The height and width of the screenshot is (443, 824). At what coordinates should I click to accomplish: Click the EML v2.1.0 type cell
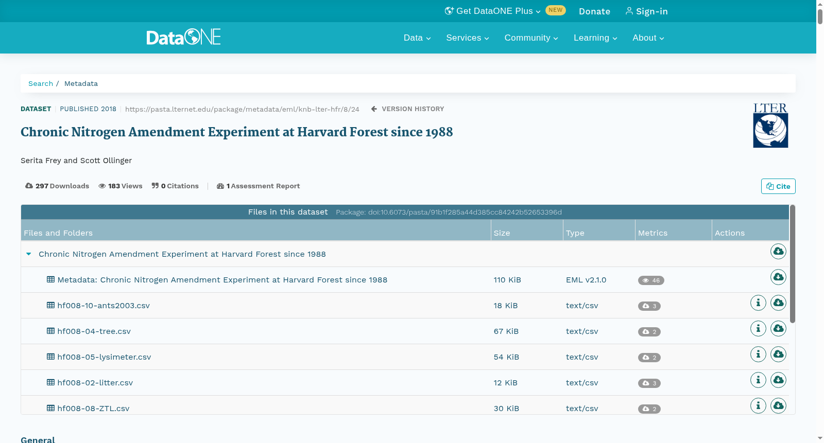click(586, 280)
